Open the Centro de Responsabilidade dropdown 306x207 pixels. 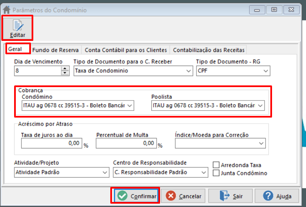pos(203,172)
